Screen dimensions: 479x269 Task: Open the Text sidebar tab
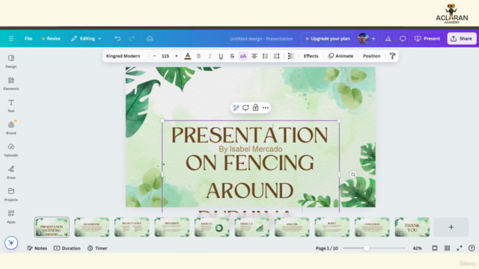11,106
